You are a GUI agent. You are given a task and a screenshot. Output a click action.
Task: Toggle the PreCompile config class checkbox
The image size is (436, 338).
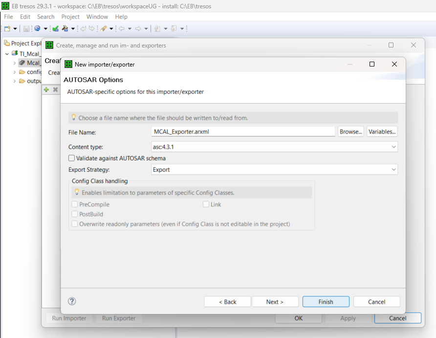coord(75,204)
